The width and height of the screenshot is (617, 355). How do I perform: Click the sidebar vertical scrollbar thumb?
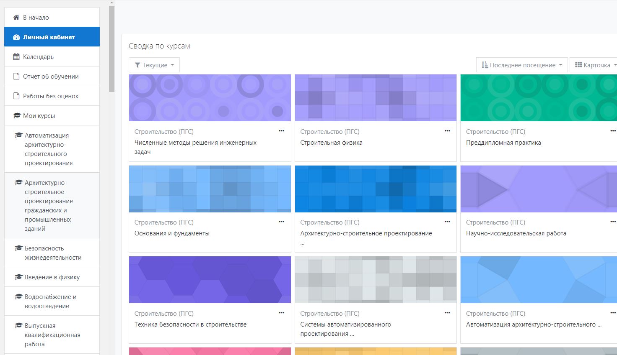click(111, 49)
